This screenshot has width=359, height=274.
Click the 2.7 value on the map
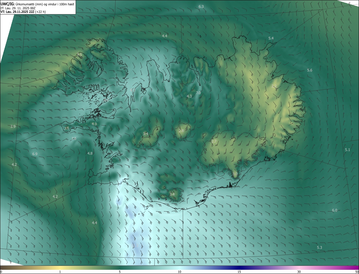[214, 141]
